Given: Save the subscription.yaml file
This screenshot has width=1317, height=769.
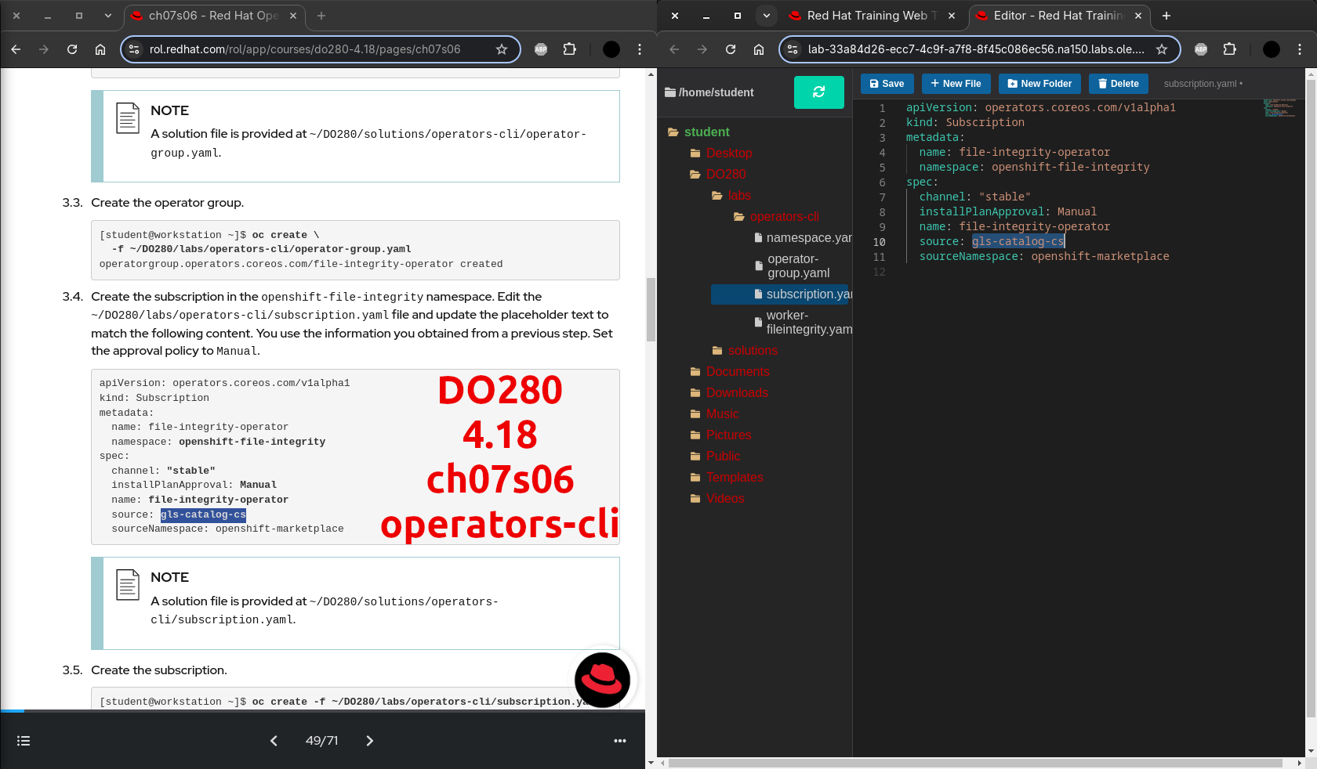Looking at the screenshot, I should pyautogui.click(x=887, y=84).
